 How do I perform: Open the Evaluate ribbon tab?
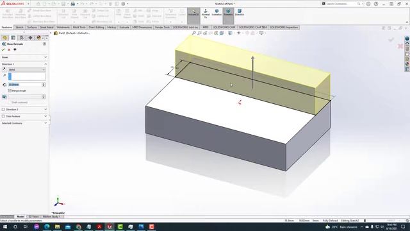(124, 27)
